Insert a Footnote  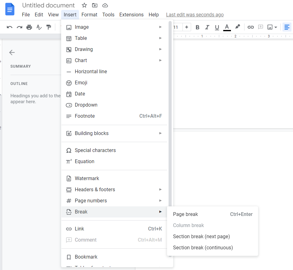click(114, 116)
